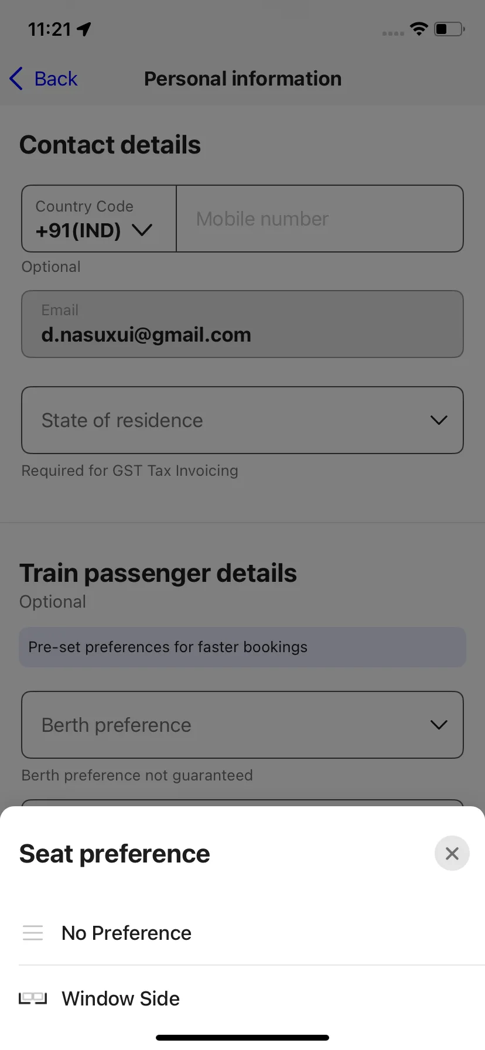Tap the Email field with d.nasuxui@gmail.com
The height and width of the screenshot is (1050, 485).
(x=243, y=324)
